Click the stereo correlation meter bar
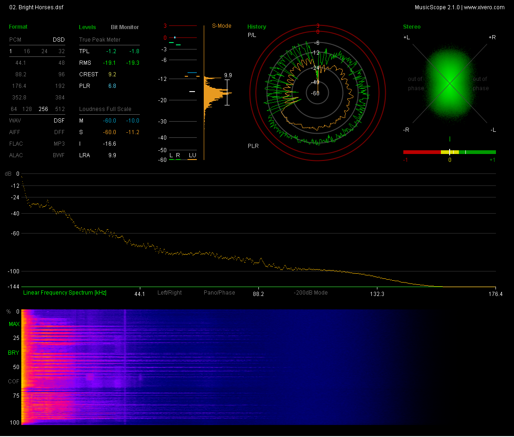This screenshot has height=437, width=514. point(449,152)
